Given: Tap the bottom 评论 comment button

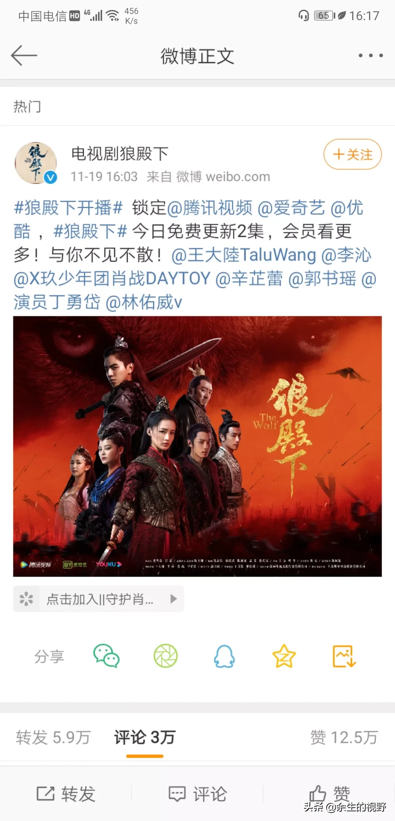Looking at the screenshot, I should [197, 794].
